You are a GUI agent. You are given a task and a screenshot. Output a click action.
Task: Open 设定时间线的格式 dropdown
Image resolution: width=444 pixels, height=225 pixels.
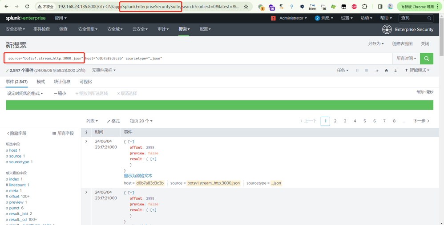(25, 94)
